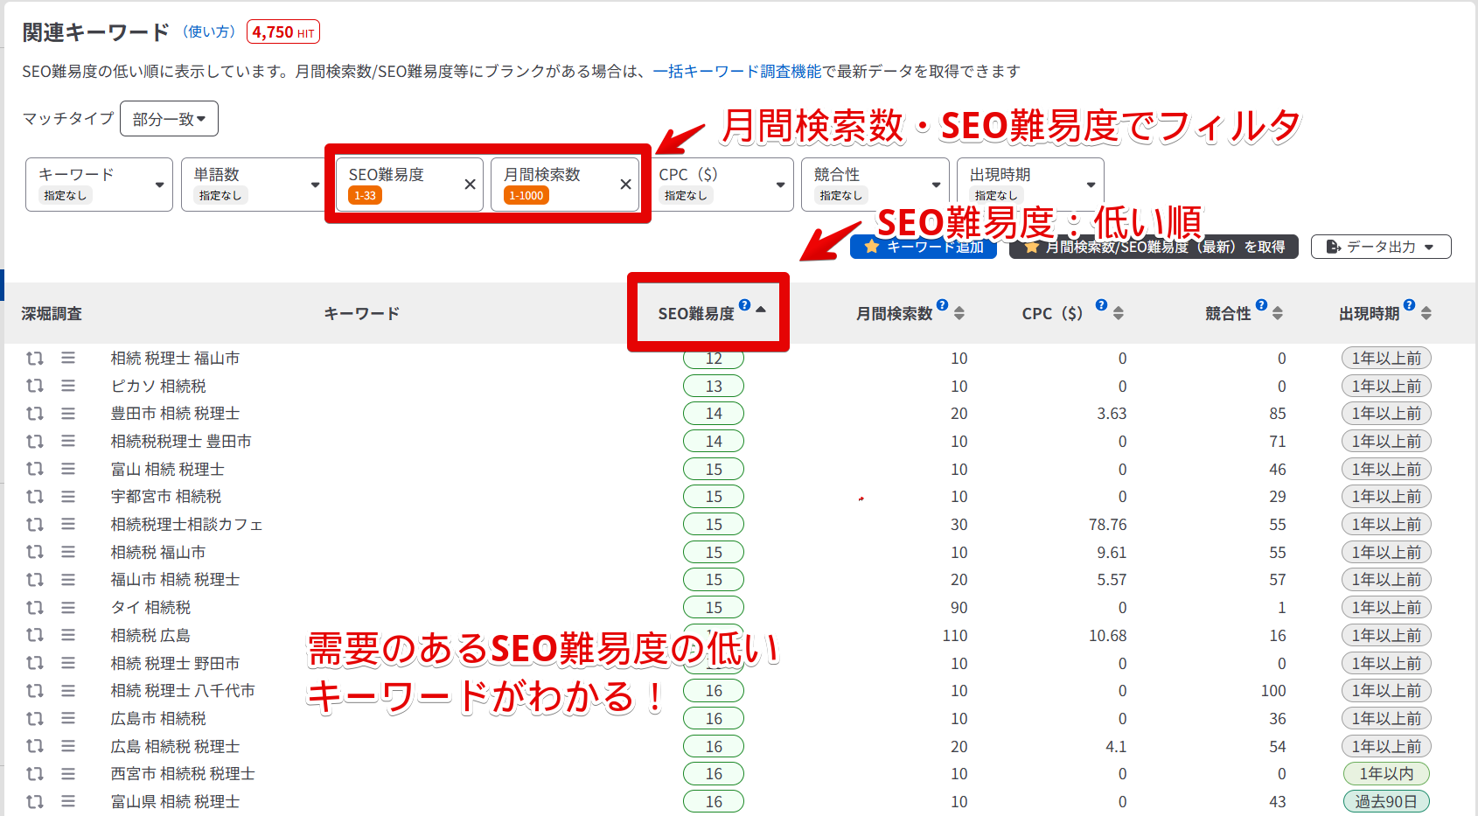Viewport: 1478px width, 816px height.
Task: Click help icon beside 月間検索数 column header
Action: point(942,305)
